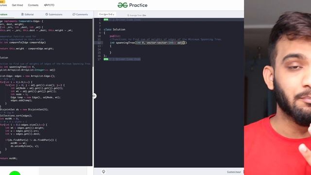The image size is (311, 175).
Task: Click 'ds.unionBySize(u, v);' in left code
Action: pyautogui.click(x=25, y=146)
